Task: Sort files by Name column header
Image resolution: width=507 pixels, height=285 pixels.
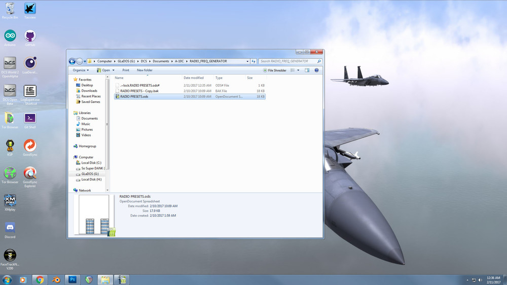Action: (148, 78)
